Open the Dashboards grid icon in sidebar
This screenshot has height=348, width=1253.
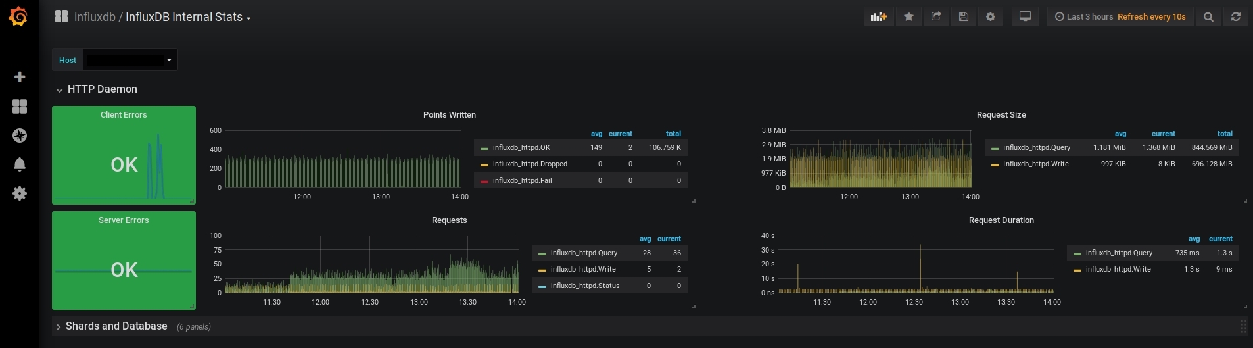click(20, 107)
